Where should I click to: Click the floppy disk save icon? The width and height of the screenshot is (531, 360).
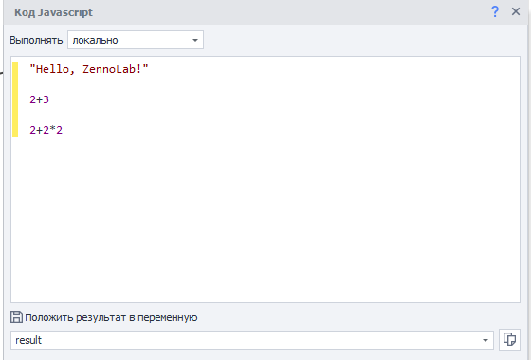[16, 317]
